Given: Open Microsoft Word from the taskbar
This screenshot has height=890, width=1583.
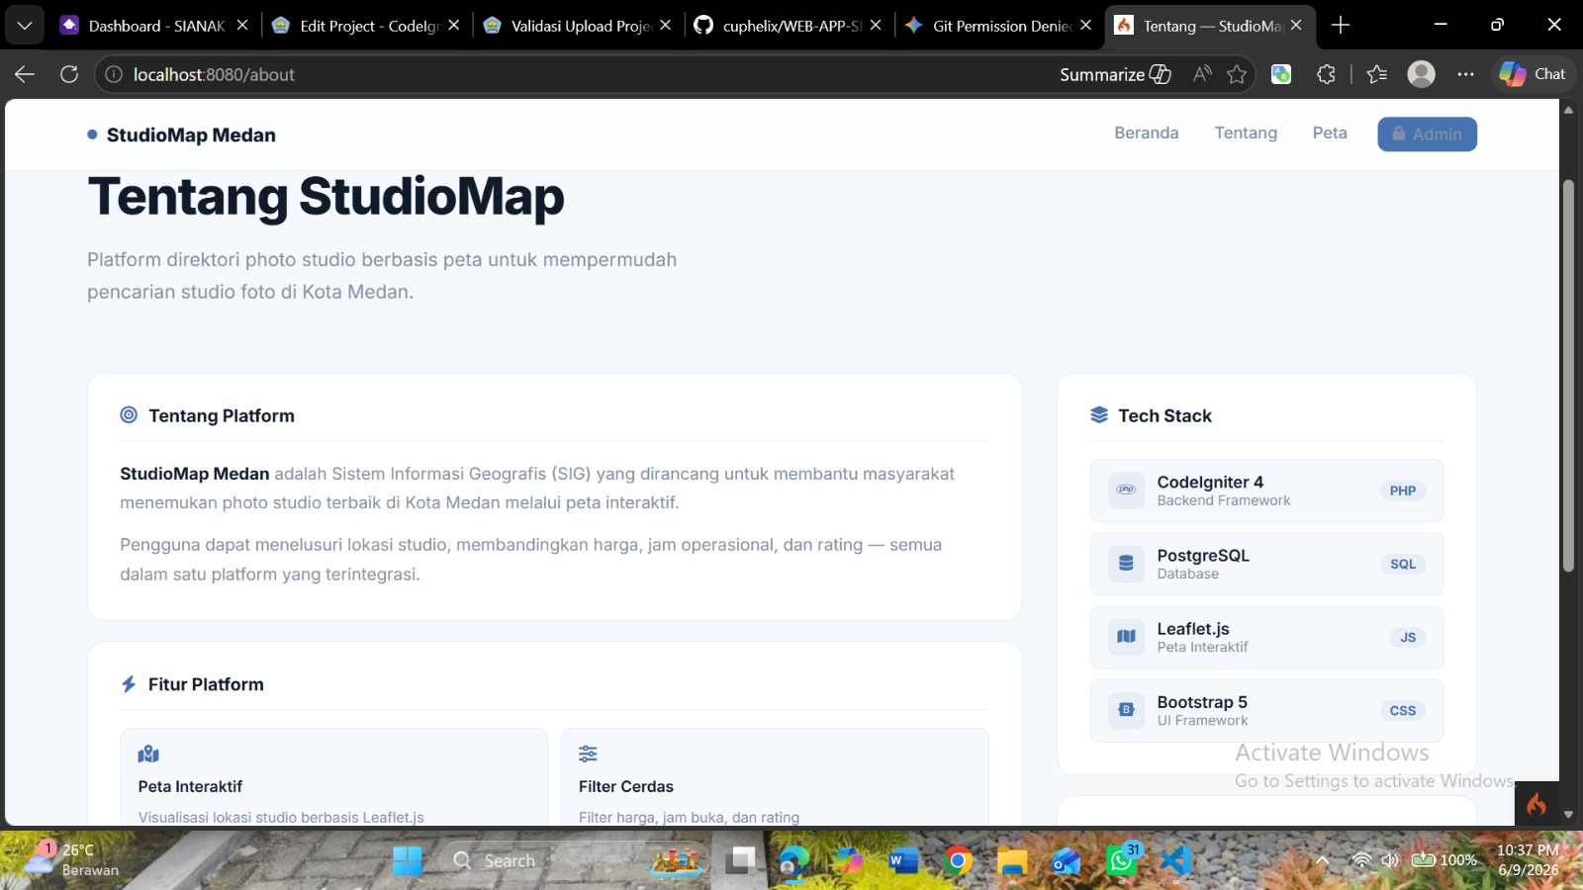Looking at the screenshot, I should click(902, 860).
